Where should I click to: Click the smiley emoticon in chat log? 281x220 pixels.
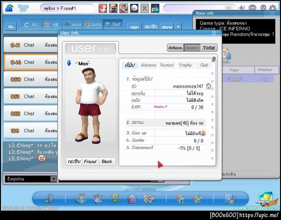pyautogui.click(x=42, y=159)
